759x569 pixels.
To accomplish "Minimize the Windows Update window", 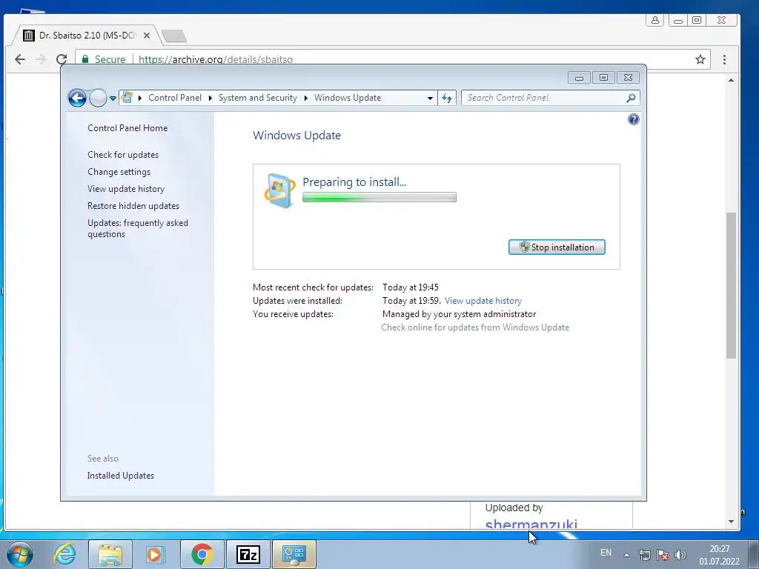I will pyautogui.click(x=579, y=78).
